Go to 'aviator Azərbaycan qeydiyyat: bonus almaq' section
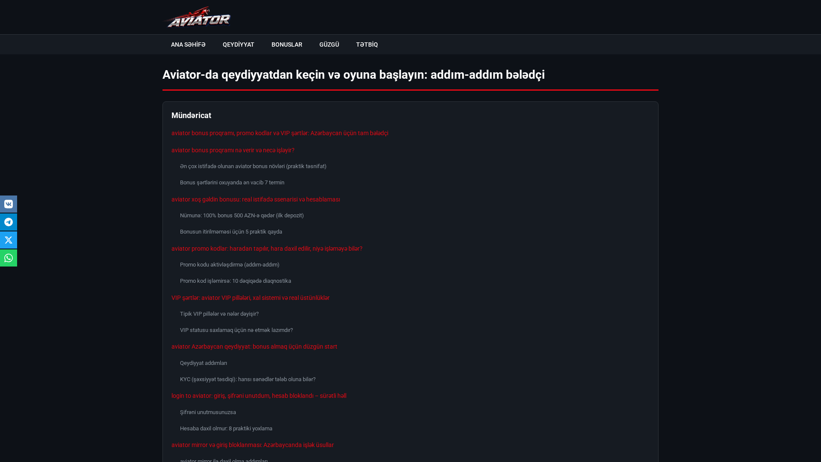Screen dimensions: 821x462 click(x=254, y=346)
